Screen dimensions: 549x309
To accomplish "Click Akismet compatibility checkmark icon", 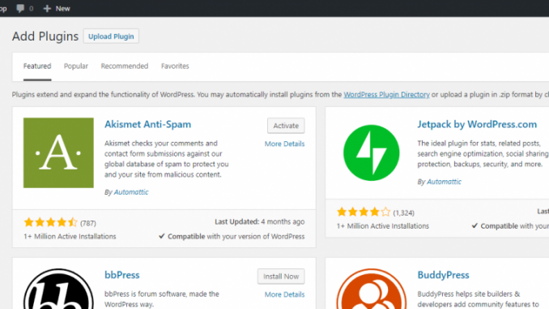I will [161, 236].
